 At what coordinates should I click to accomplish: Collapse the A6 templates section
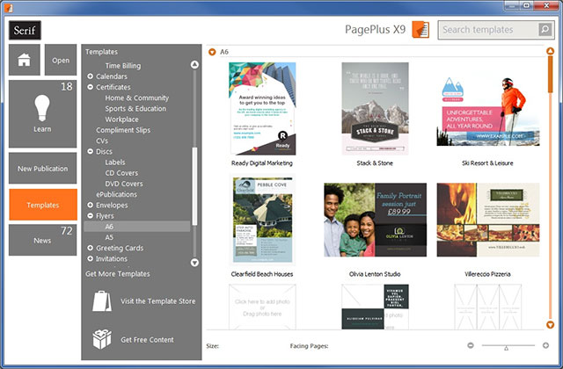(x=212, y=52)
